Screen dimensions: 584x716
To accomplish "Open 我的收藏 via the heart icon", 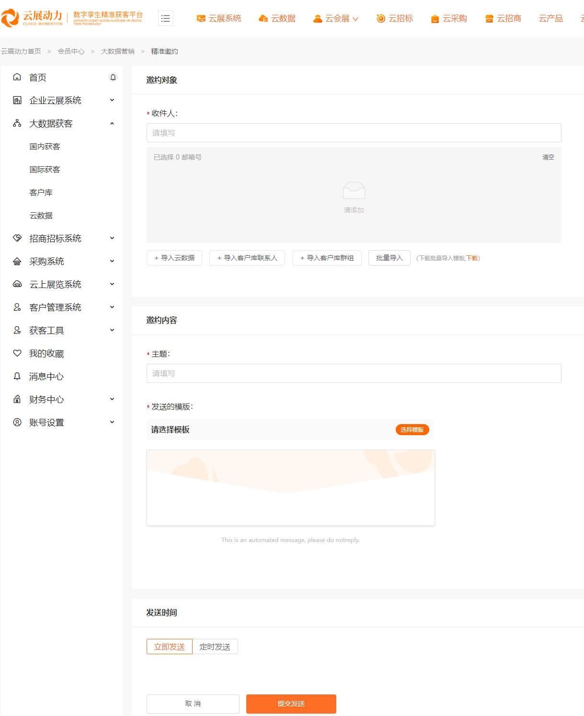I will point(16,353).
